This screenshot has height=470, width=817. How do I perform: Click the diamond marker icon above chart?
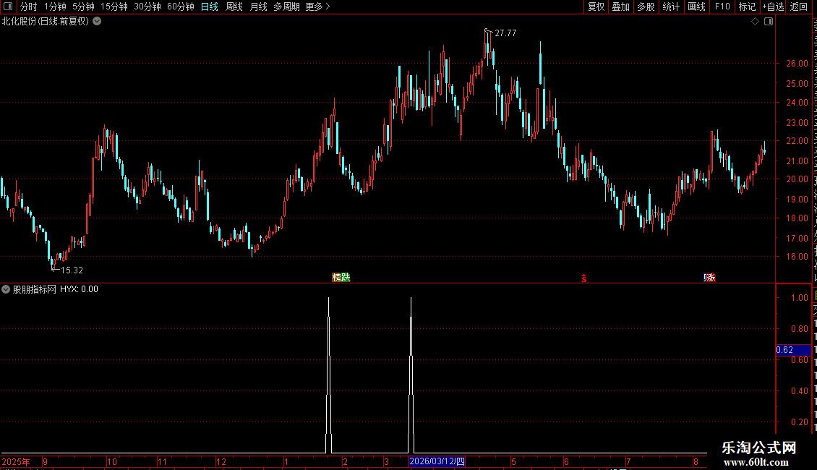click(x=755, y=22)
